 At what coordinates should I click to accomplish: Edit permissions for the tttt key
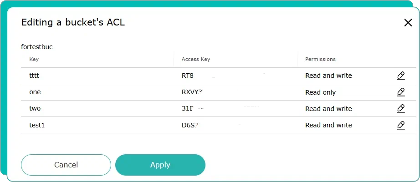[x=401, y=76]
